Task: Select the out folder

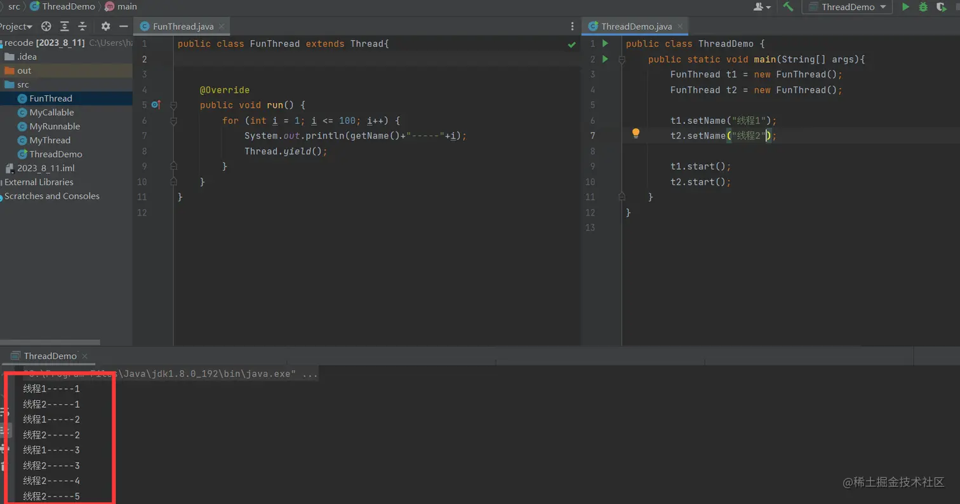Action: (x=66, y=71)
